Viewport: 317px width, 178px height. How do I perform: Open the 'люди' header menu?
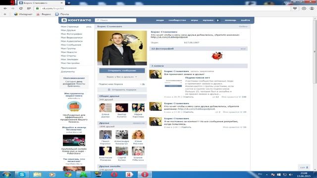pyautogui.click(x=159, y=20)
